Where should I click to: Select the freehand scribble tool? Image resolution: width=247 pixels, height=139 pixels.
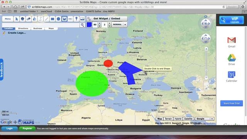40,19
